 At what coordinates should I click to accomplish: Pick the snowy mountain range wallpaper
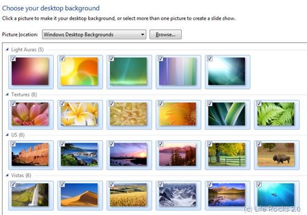pos(177,195)
